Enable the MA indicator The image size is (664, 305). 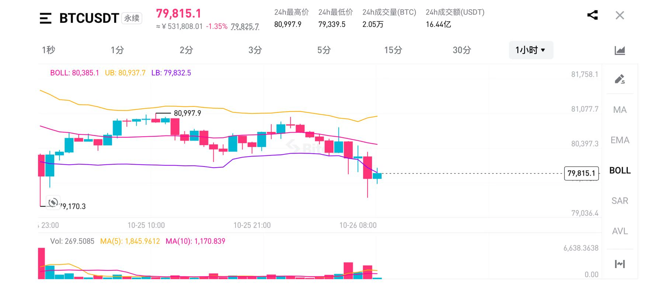[620, 110]
